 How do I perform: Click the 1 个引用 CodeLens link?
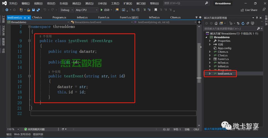(54, 72)
